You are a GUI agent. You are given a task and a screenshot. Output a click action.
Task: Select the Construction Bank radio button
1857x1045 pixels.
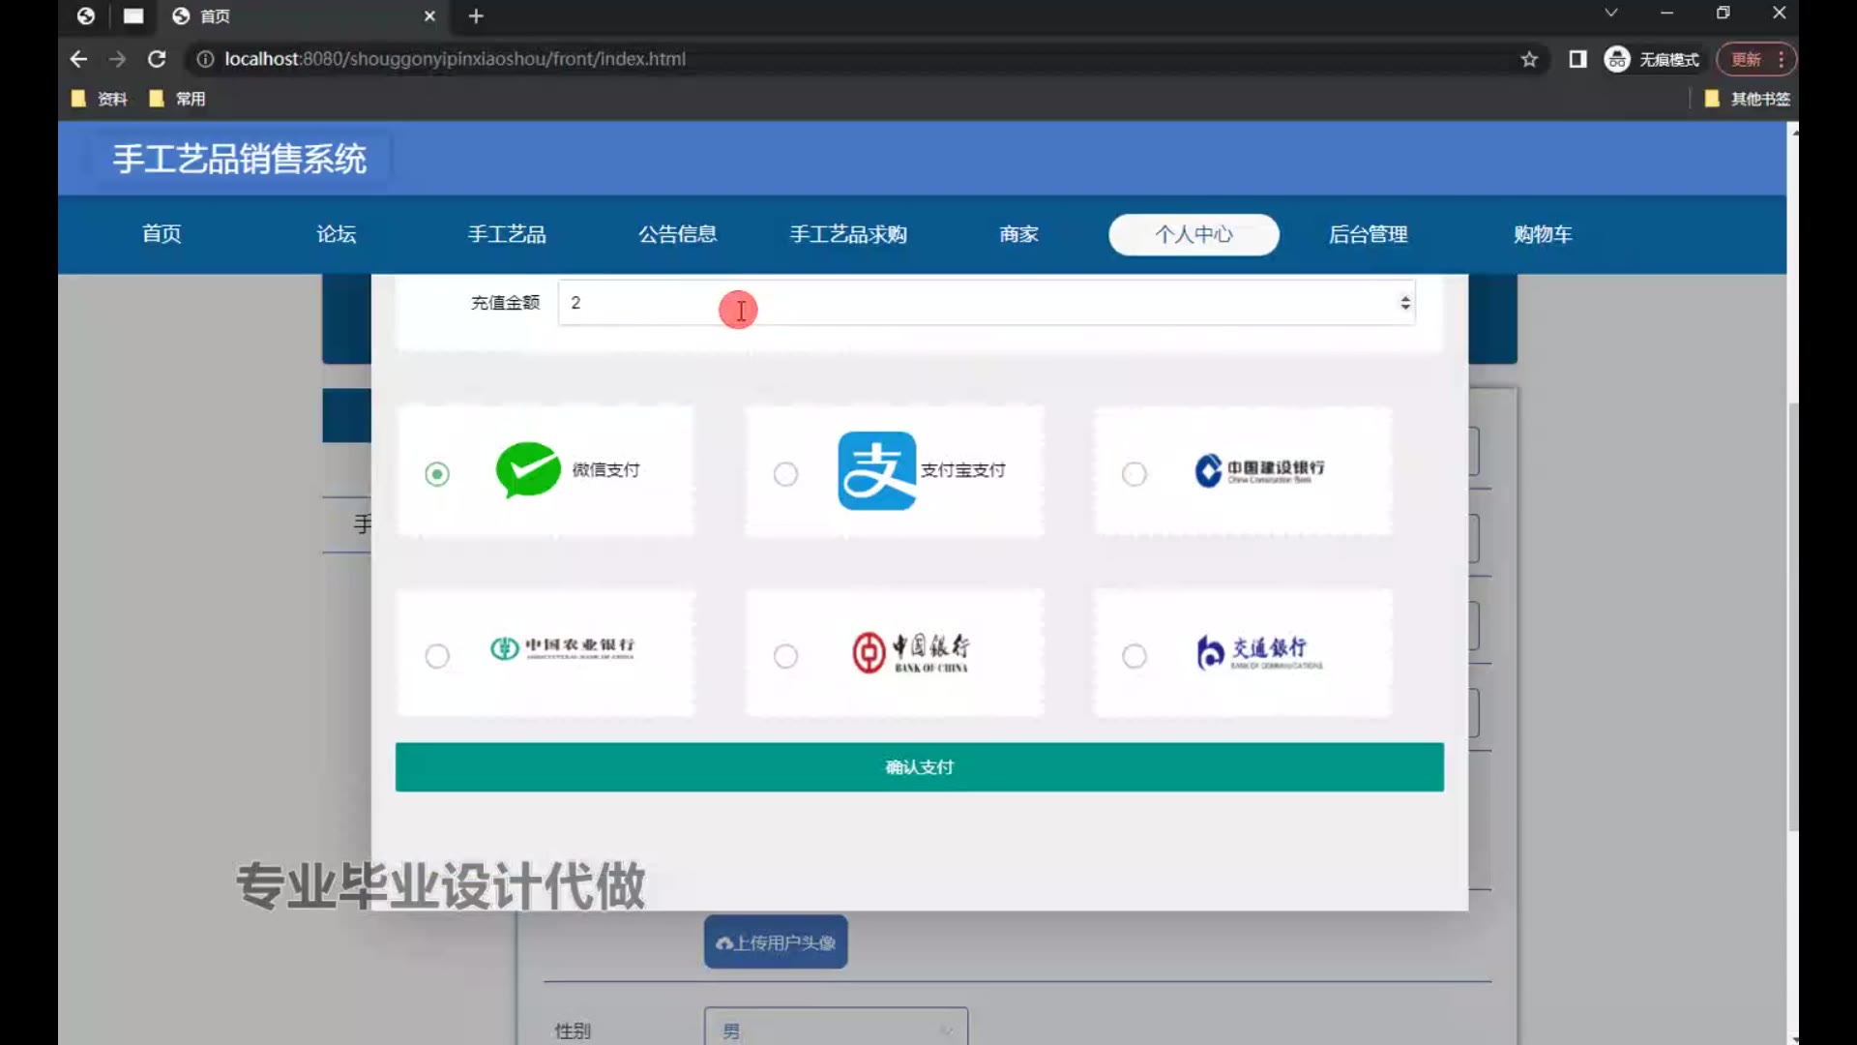[x=1134, y=474]
